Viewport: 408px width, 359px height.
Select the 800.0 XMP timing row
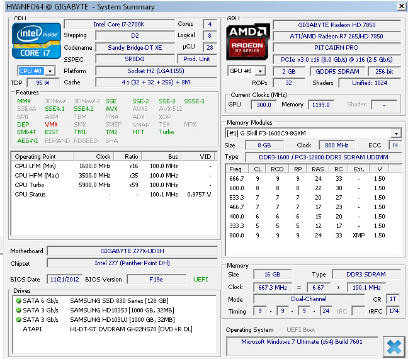314,236
